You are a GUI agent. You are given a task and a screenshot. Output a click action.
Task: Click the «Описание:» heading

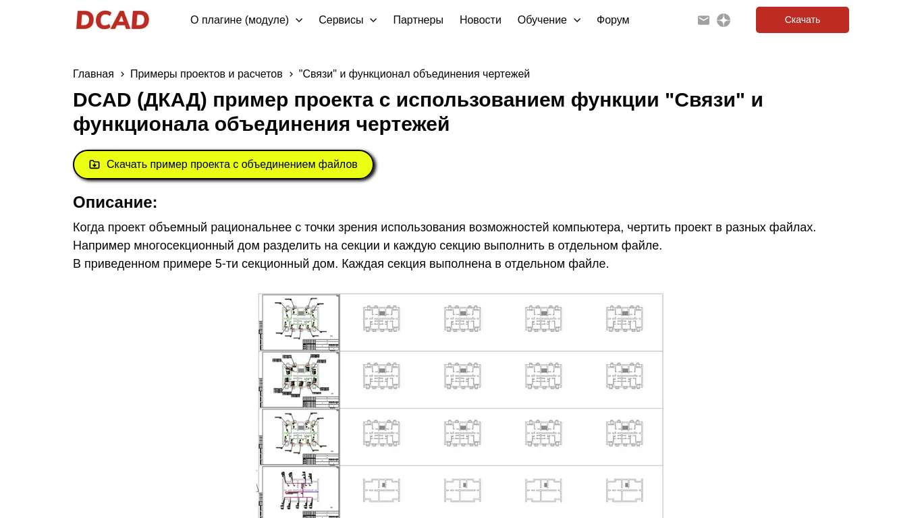115,202
